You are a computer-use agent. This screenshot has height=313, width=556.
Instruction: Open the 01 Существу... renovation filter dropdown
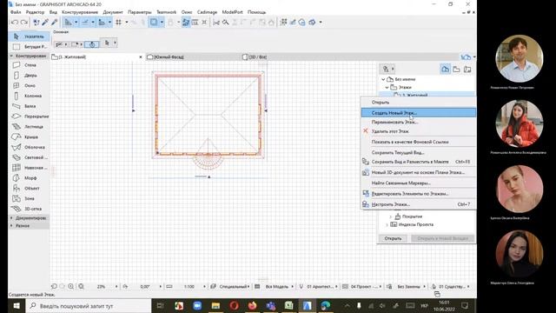[453, 286]
